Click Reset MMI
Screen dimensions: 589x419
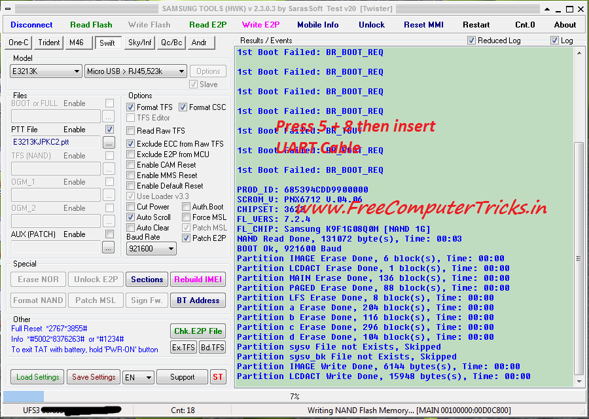pyautogui.click(x=423, y=25)
